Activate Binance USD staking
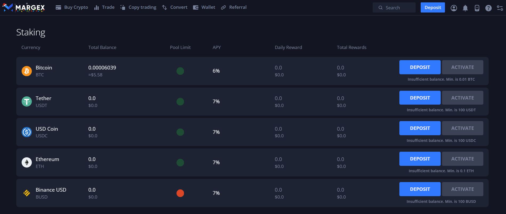The height and width of the screenshot is (214, 506). (x=463, y=189)
